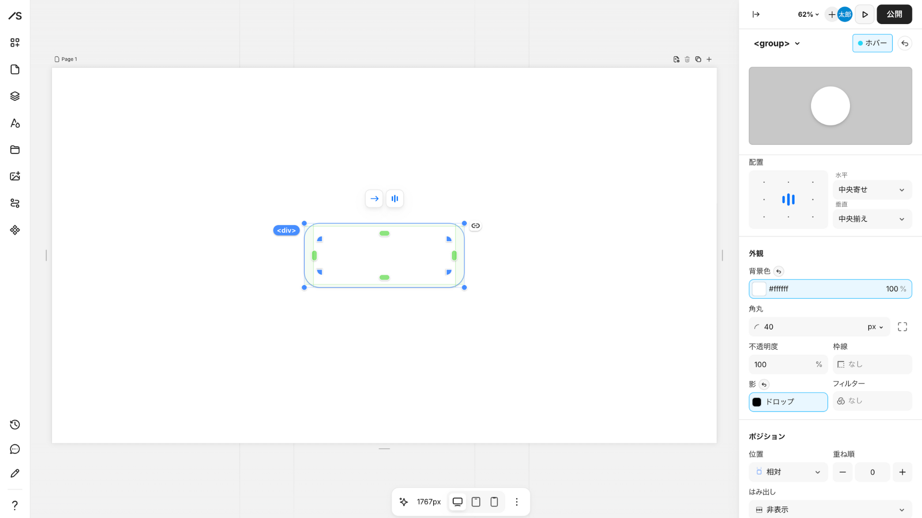
Task: Click the help question mark icon
Action: click(15, 505)
